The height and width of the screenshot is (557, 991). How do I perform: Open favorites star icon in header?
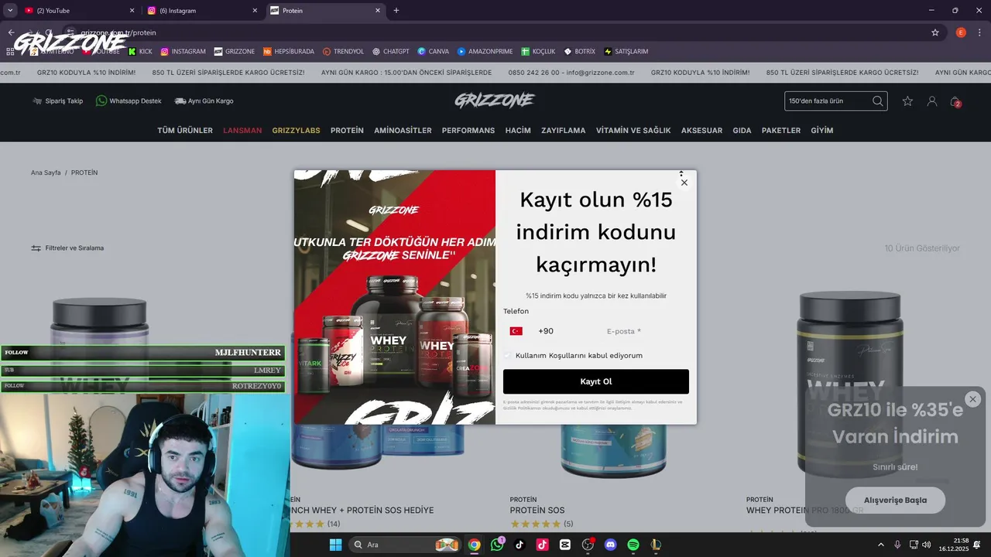coord(907,101)
